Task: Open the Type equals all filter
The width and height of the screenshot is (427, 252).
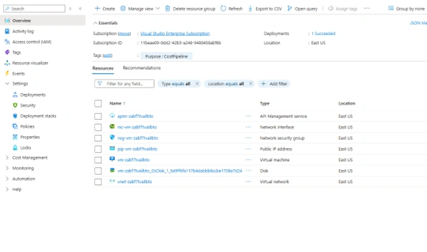Action: pyautogui.click(x=176, y=84)
